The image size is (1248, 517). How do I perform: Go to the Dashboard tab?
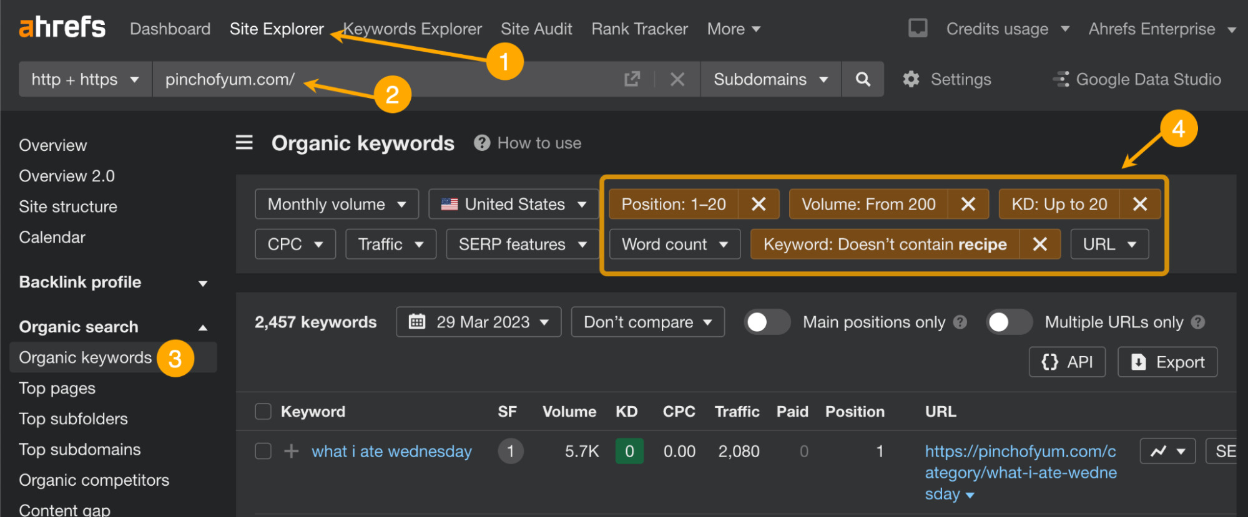tap(170, 29)
